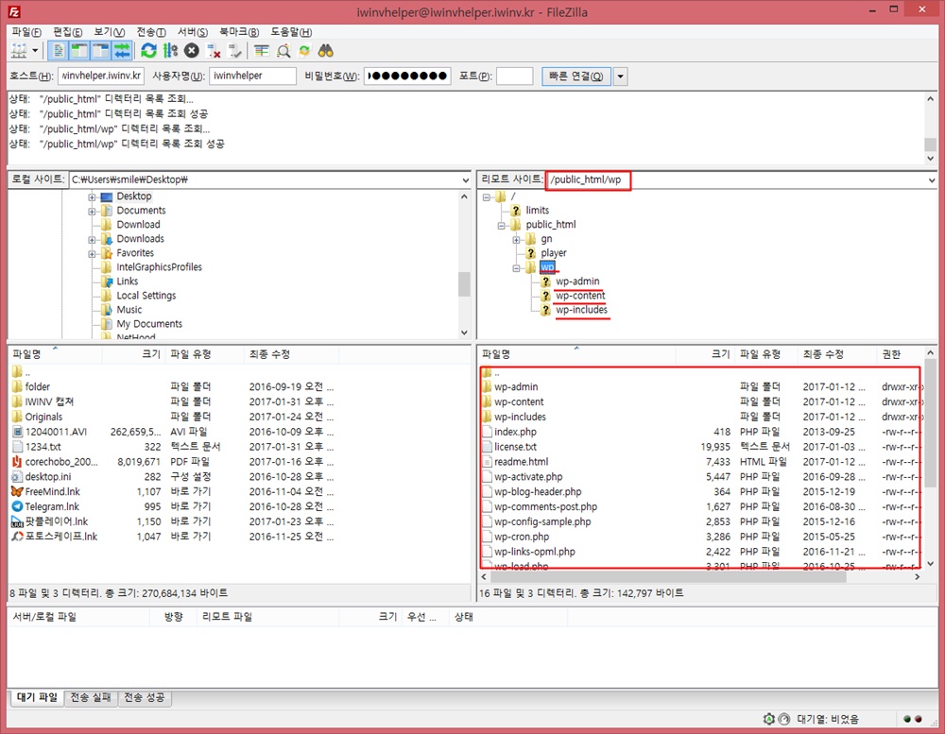Click the round status icon beside 대기열
This screenshot has height=734, width=945.
pos(784,719)
